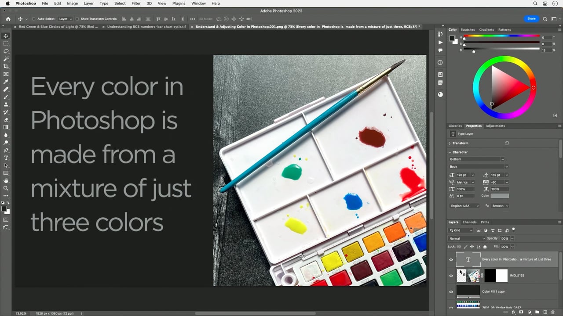Collapse the Character section in Properties
563x316 pixels.
(x=450, y=152)
